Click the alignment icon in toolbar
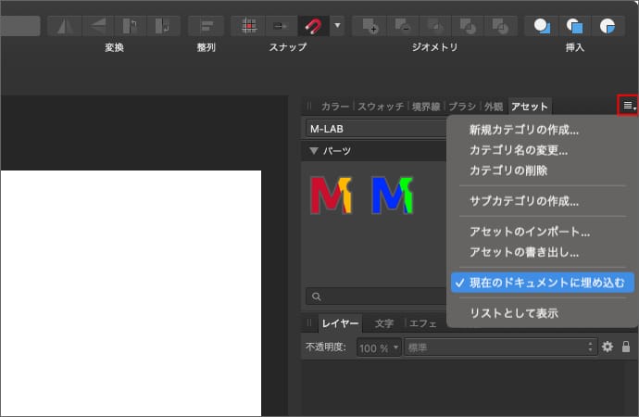The height and width of the screenshot is (417, 639). pyautogui.click(x=206, y=25)
